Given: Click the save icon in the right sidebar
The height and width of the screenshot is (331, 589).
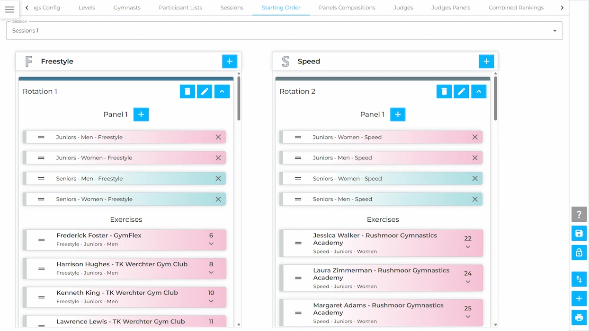Looking at the screenshot, I should coord(579,234).
